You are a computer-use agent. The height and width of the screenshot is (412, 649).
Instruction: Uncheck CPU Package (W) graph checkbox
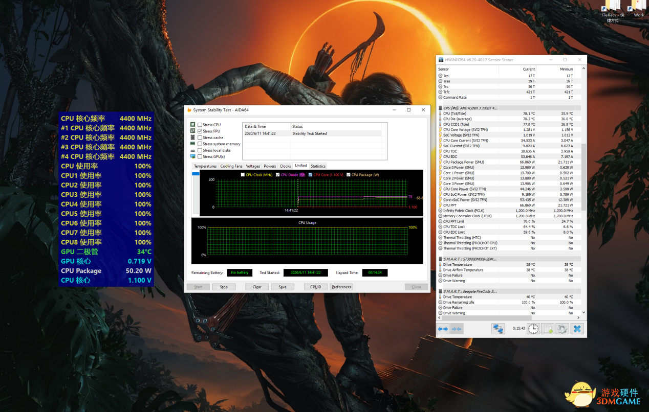click(x=349, y=175)
